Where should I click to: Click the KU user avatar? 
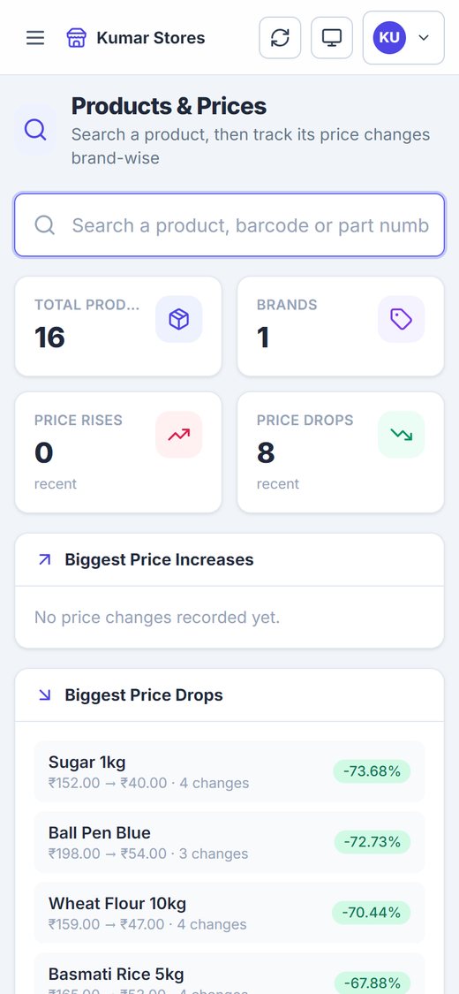point(389,38)
